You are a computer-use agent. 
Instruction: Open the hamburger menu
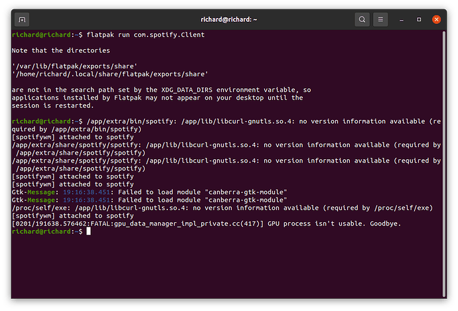380,19
